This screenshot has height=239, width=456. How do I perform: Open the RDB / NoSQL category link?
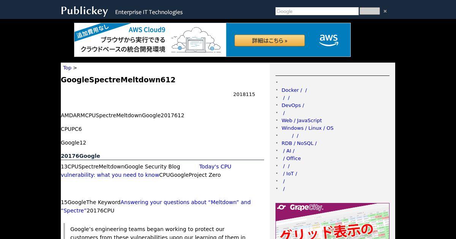coord(299,143)
